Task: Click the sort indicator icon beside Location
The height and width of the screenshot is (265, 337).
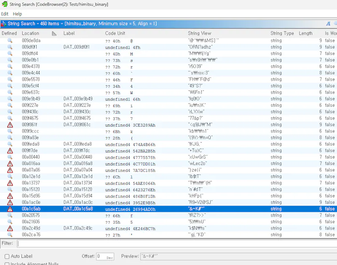Action: coord(54,33)
